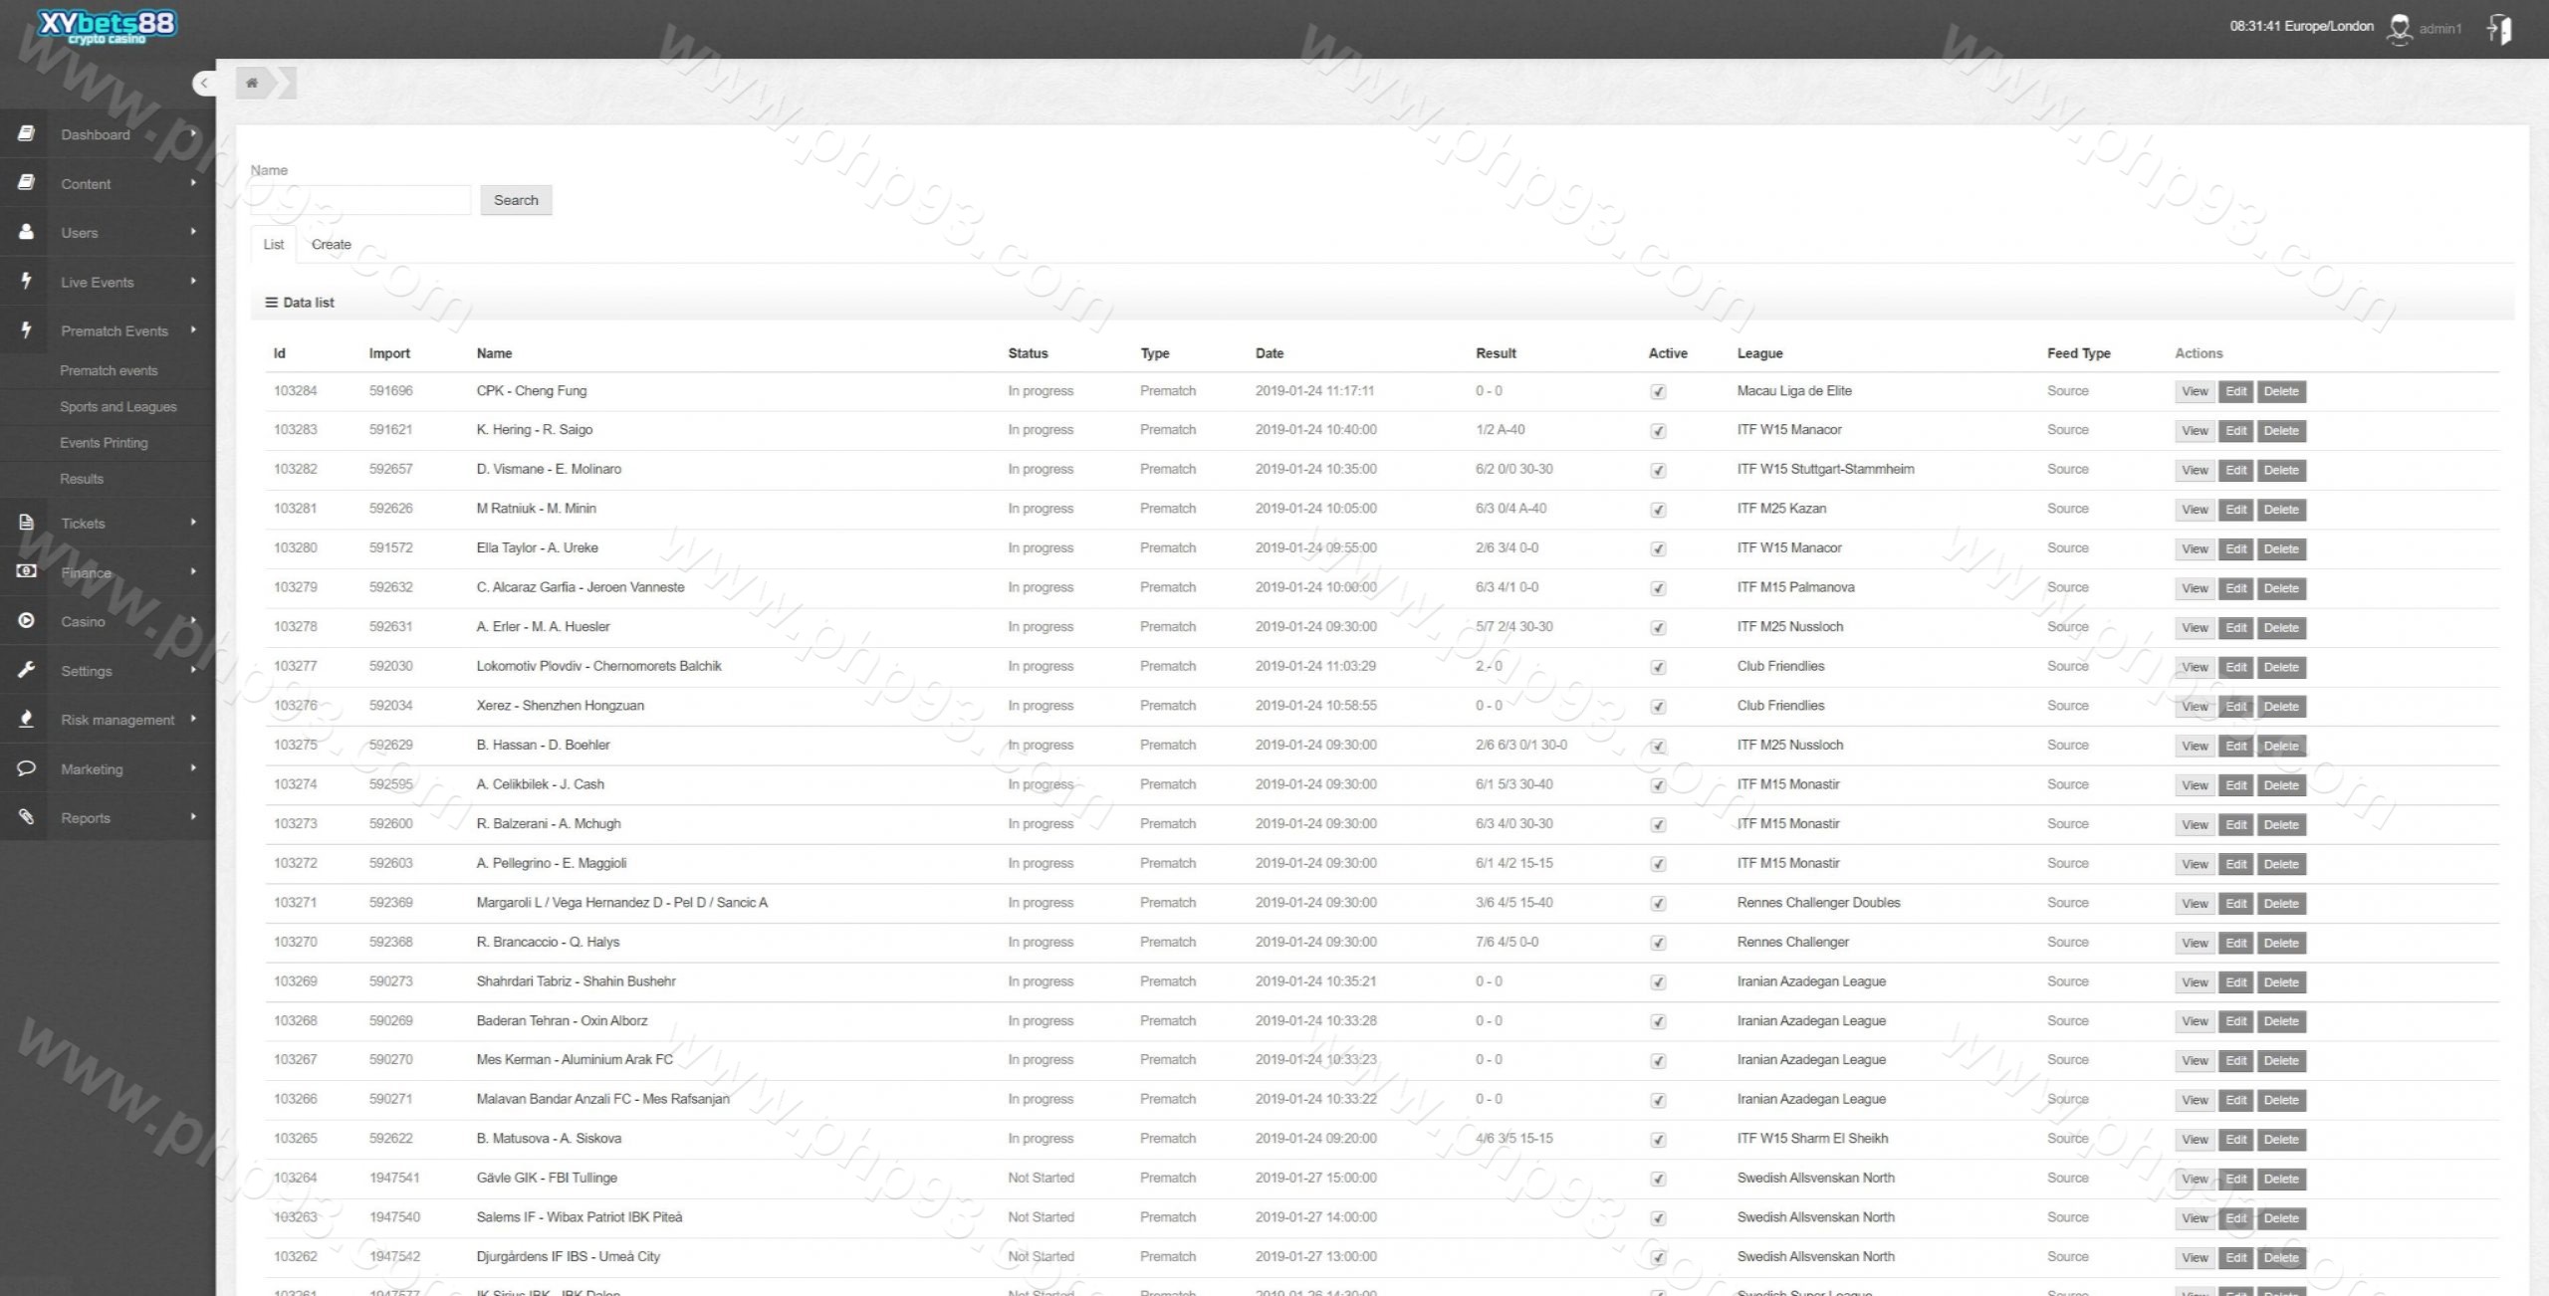Image resolution: width=2549 pixels, height=1296 pixels.
Task: Expand the Risk management menu
Action: [193, 719]
